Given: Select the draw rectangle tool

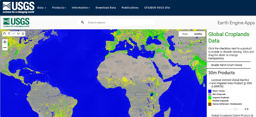Looking at the screenshot, I should pyautogui.click(x=23, y=34).
